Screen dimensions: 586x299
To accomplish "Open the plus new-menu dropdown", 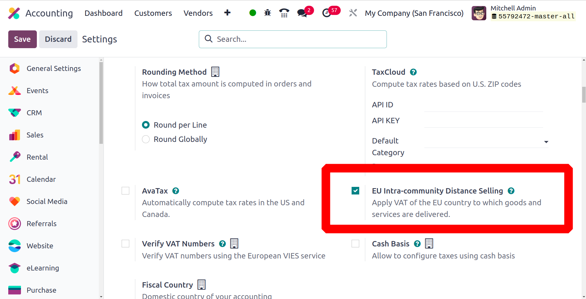I will 227,13.
